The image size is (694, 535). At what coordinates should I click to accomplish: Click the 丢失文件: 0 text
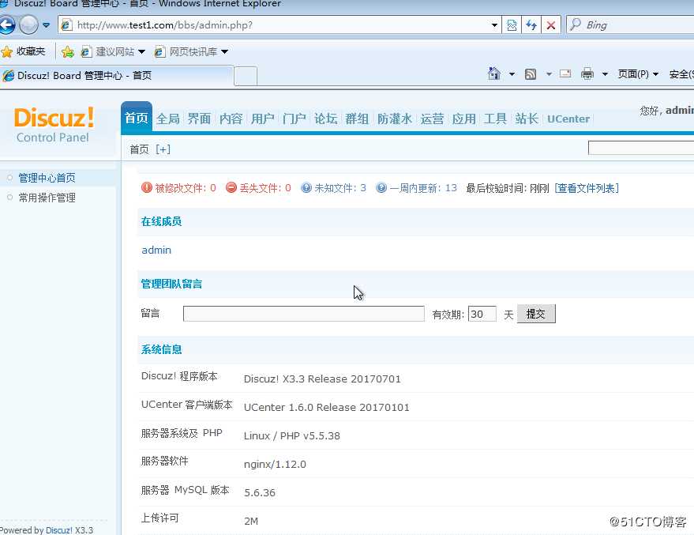(265, 188)
